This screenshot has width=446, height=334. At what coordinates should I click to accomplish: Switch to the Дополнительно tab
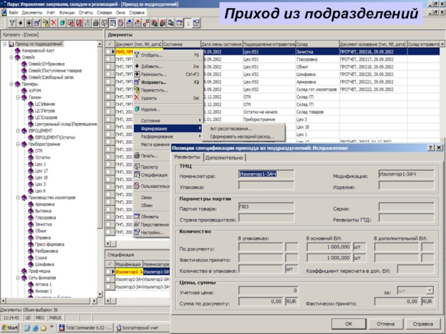224,158
